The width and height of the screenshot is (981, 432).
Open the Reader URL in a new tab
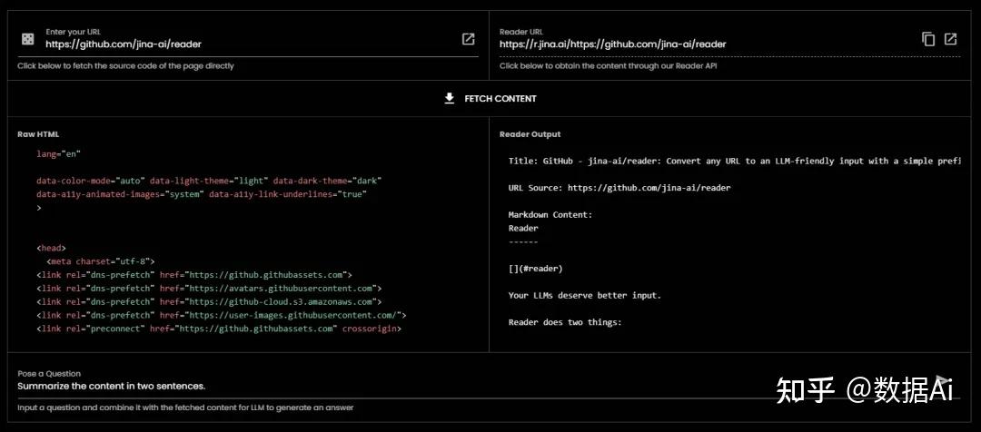950,39
